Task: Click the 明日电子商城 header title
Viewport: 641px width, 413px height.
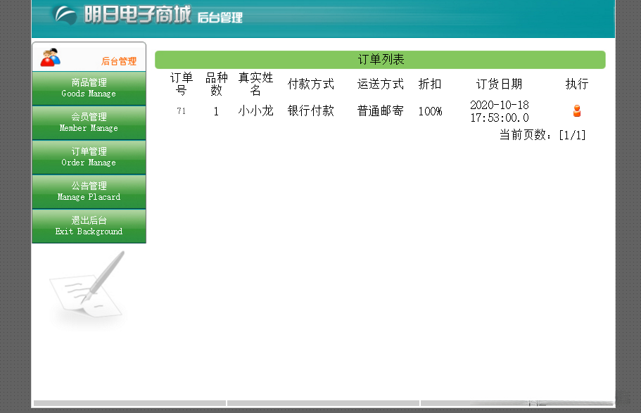Action: coord(137,14)
